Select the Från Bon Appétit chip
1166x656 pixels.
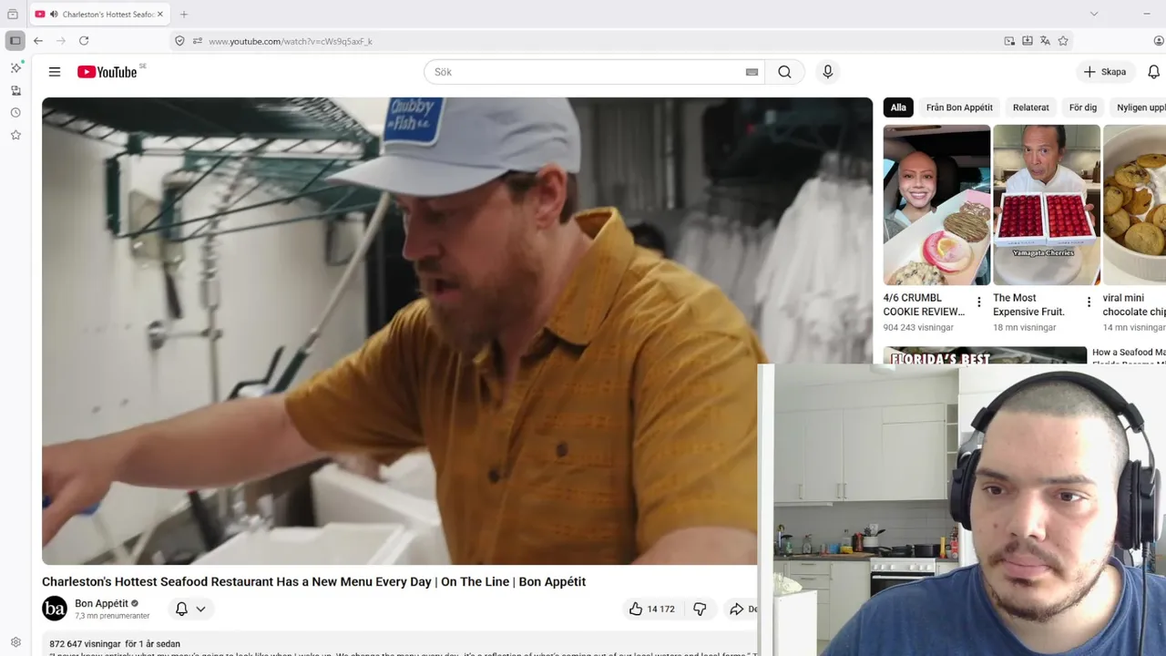pos(959,108)
